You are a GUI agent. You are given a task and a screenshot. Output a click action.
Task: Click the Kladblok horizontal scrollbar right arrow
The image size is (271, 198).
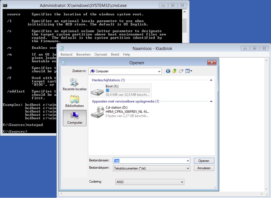pos(262,194)
